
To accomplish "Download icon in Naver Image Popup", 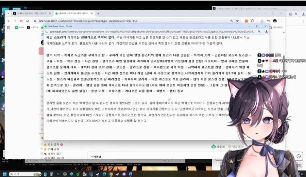I will [266, 32].
